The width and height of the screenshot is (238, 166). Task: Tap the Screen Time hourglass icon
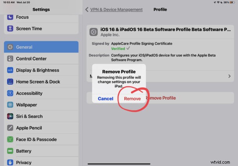pos(10,28)
